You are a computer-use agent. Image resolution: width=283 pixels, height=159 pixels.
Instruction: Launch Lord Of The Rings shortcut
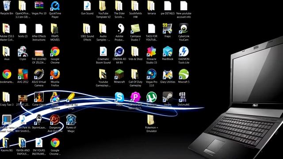[71, 97]
